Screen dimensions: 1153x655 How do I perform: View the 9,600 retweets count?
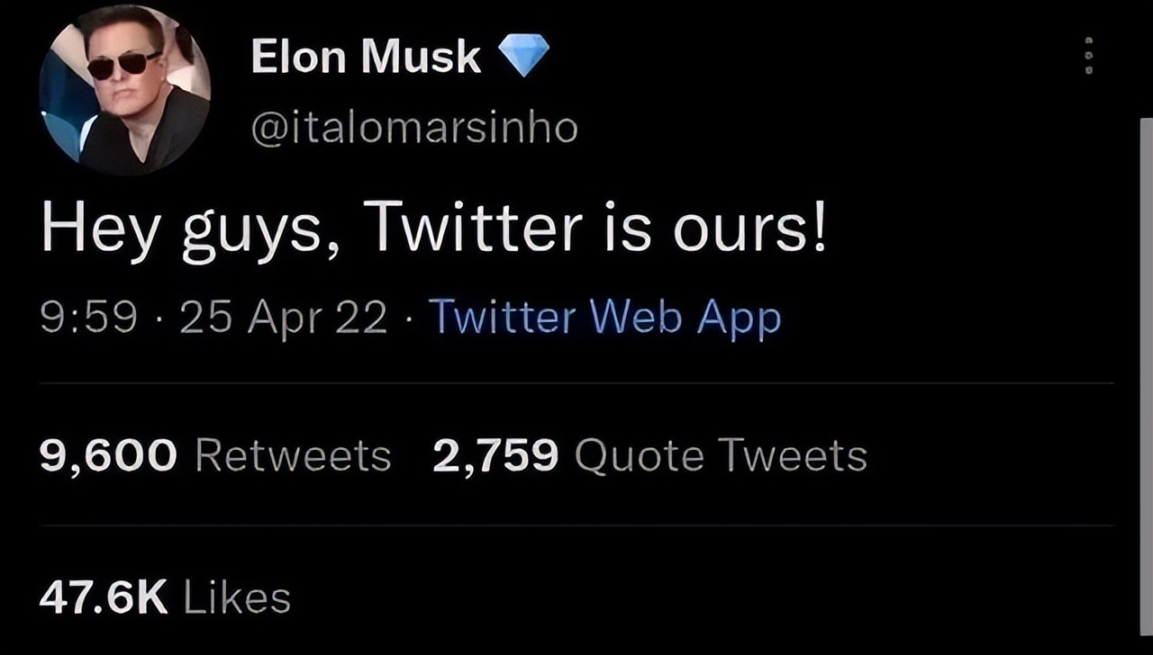108,456
